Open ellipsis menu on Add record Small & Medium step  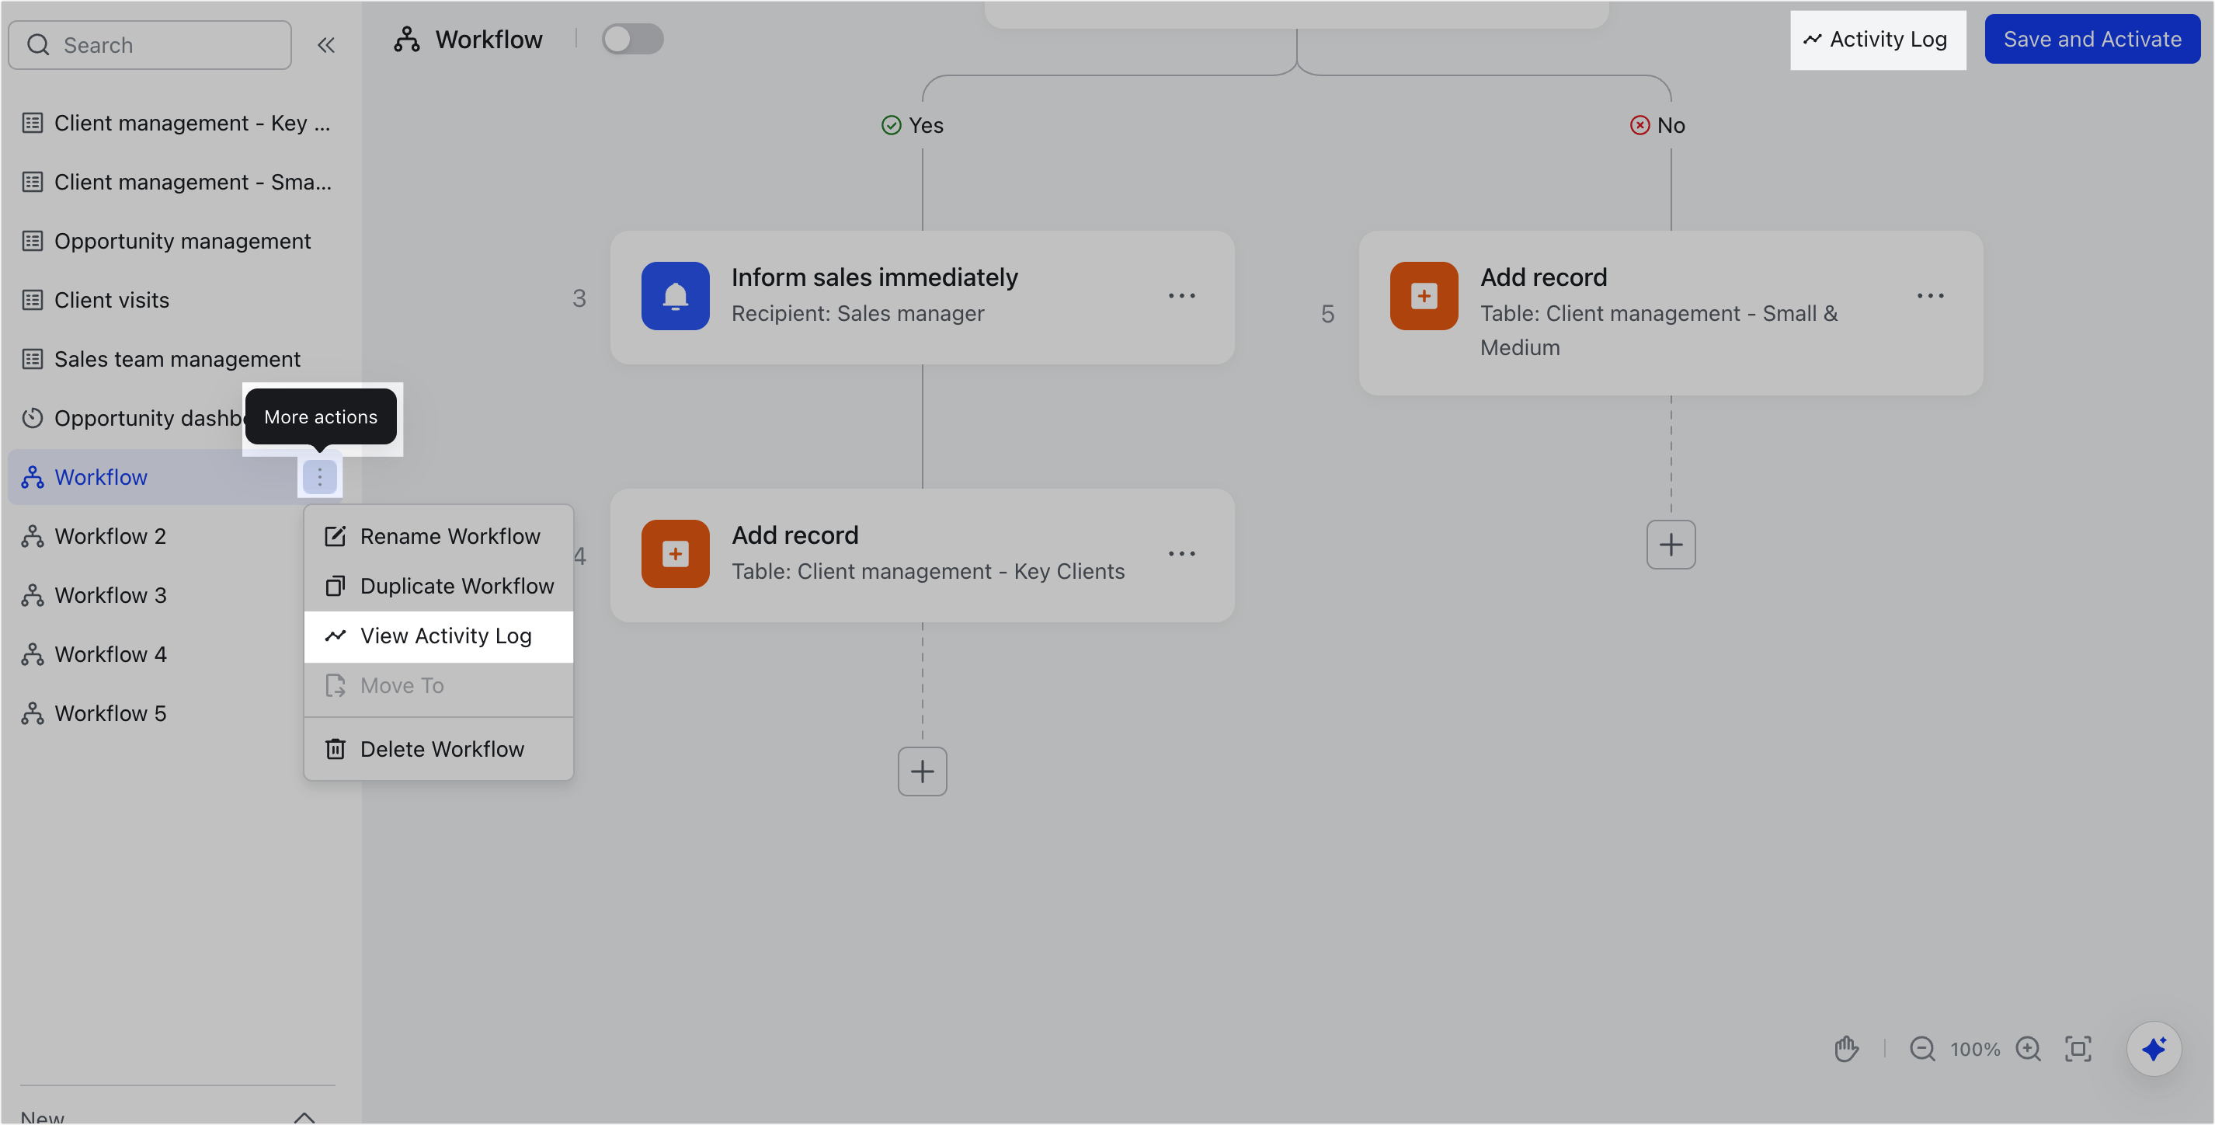tap(1931, 296)
